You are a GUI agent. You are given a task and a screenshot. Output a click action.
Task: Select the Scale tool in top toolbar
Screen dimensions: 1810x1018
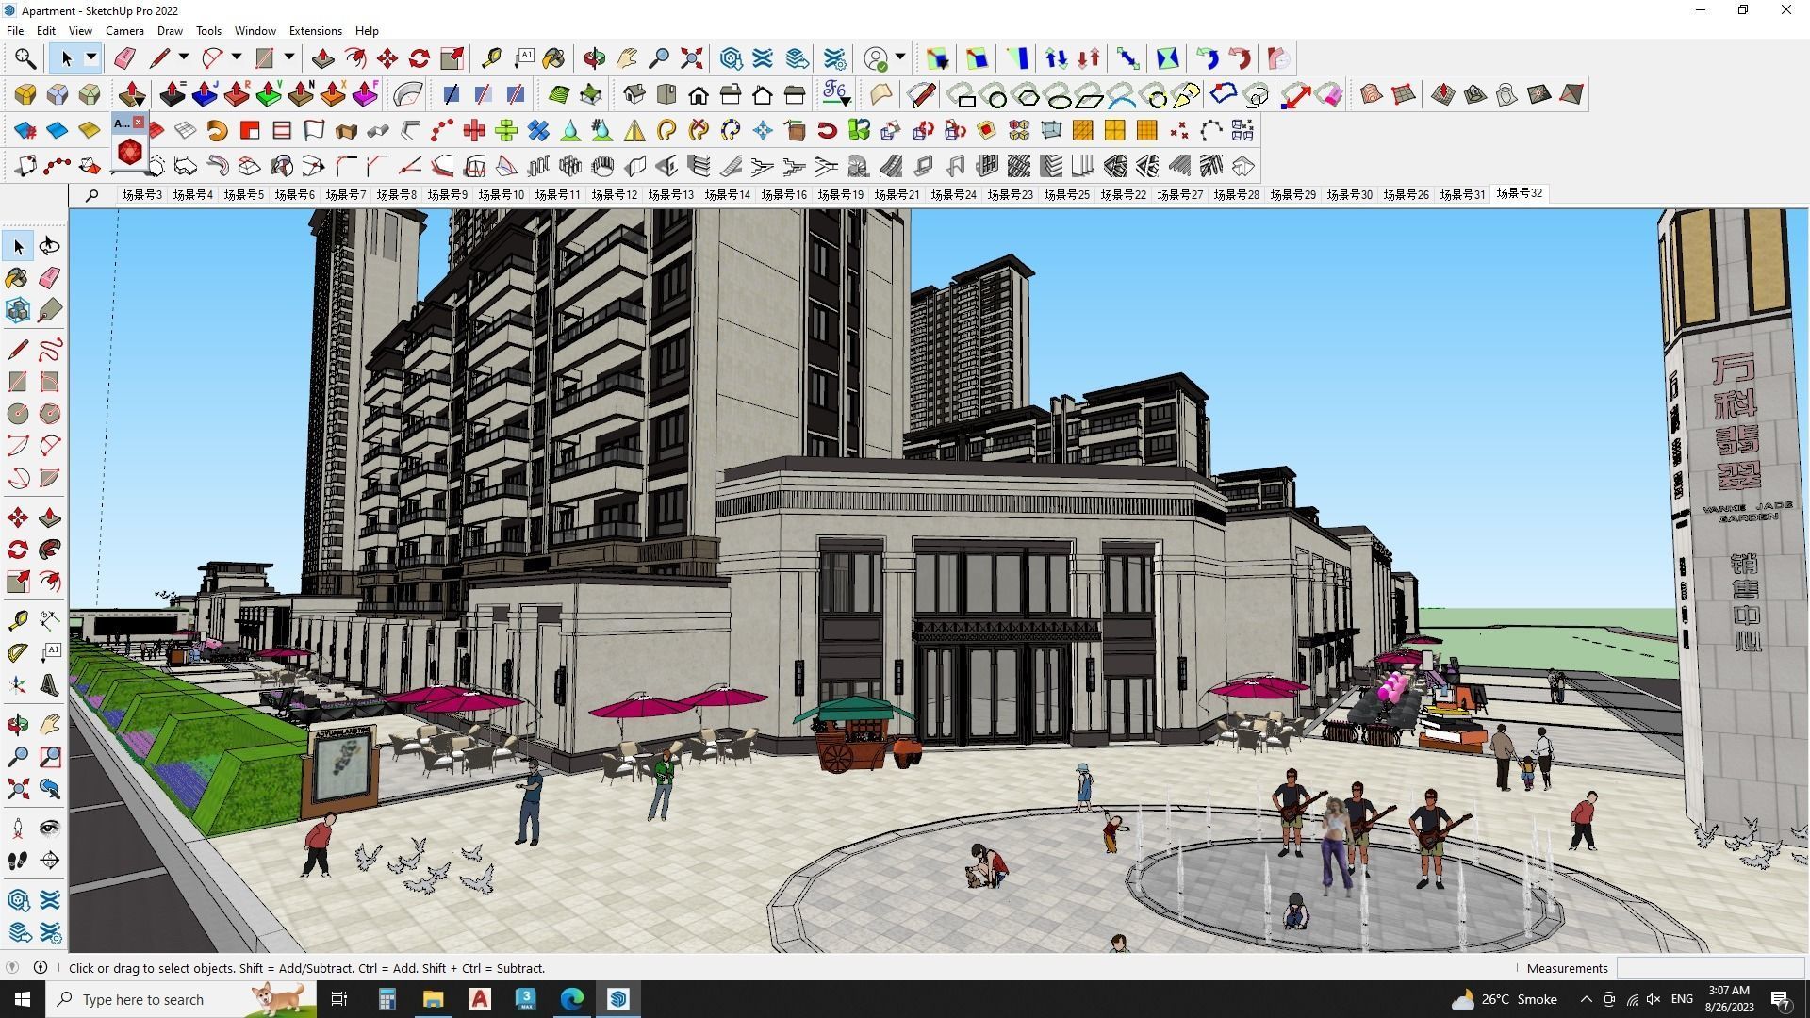click(452, 58)
